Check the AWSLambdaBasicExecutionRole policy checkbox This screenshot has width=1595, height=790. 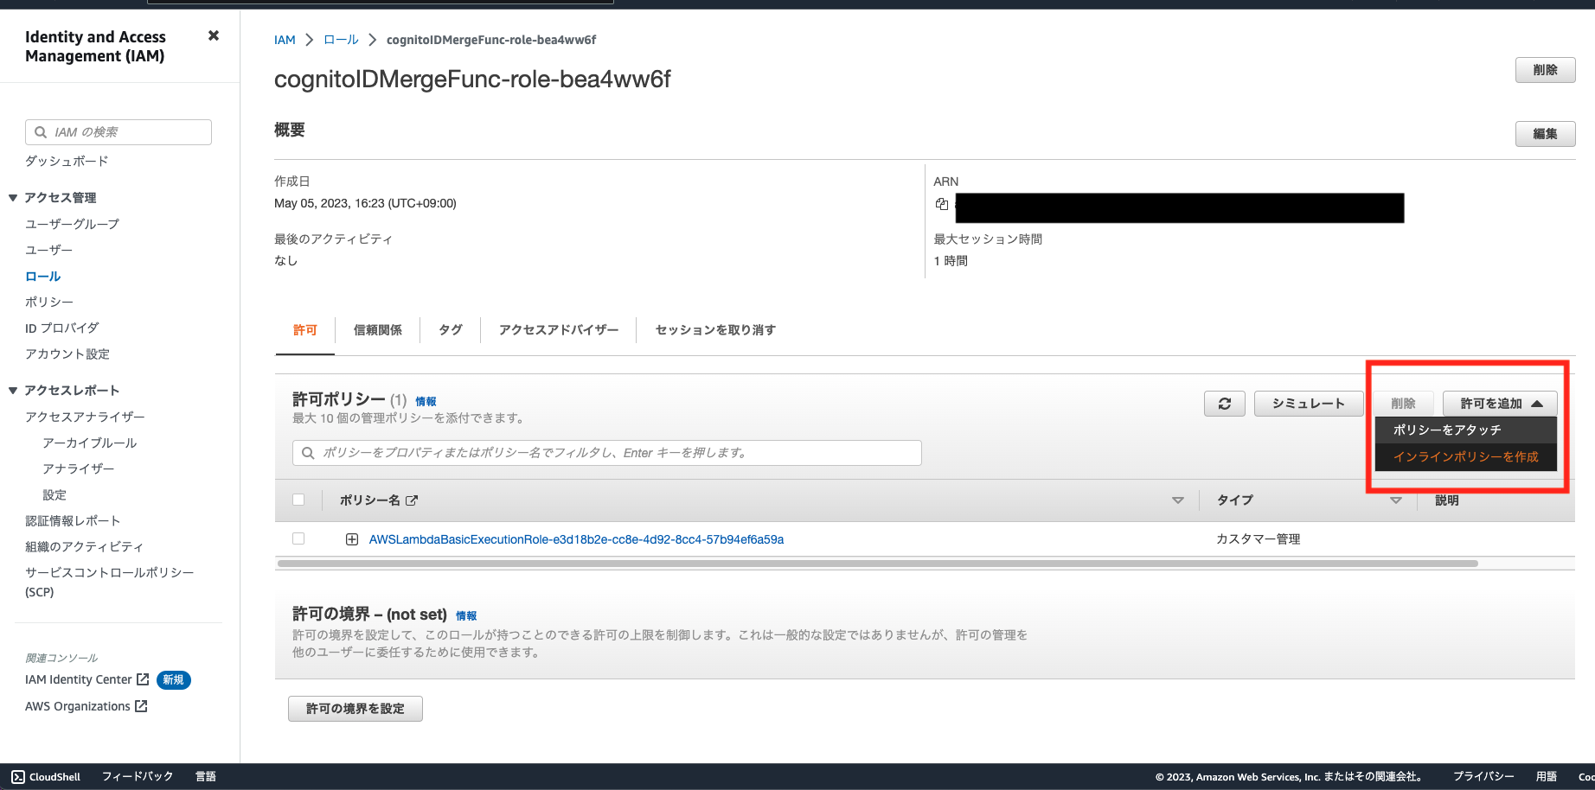[298, 538]
